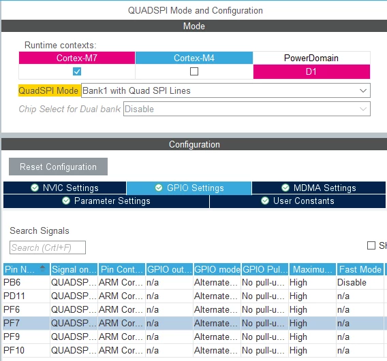Uncheck the Cortex-M7 runtime context checkbox
The image size is (387, 361).
tap(77, 71)
